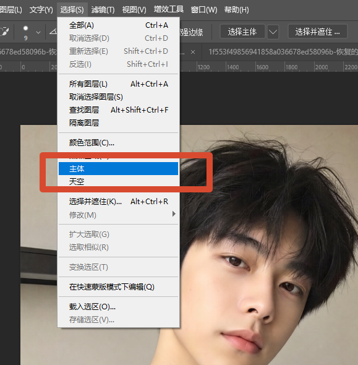Click 隔离图层 menu entry
The width and height of the screenshot is (358, 365).
click(118, 123)
